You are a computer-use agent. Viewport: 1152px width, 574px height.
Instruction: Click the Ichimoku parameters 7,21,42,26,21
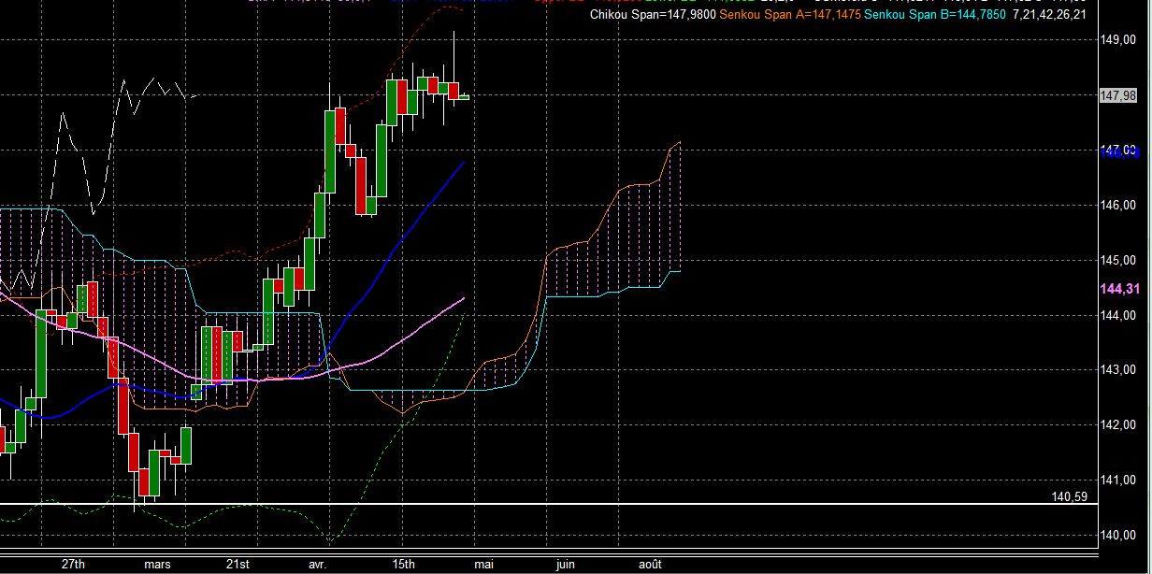pyautogui.click(x=1049, y=14)
